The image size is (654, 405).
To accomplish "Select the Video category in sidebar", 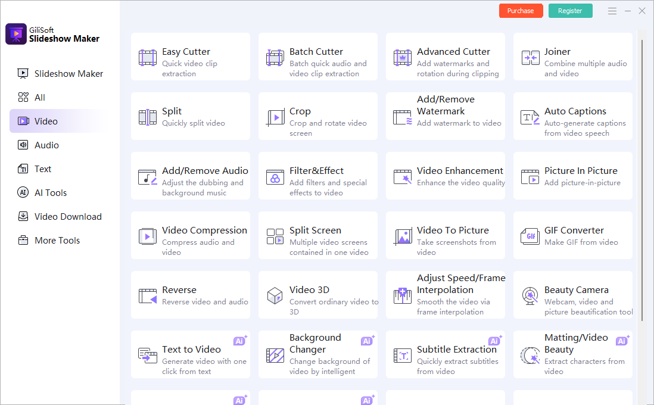I will 60,121.
